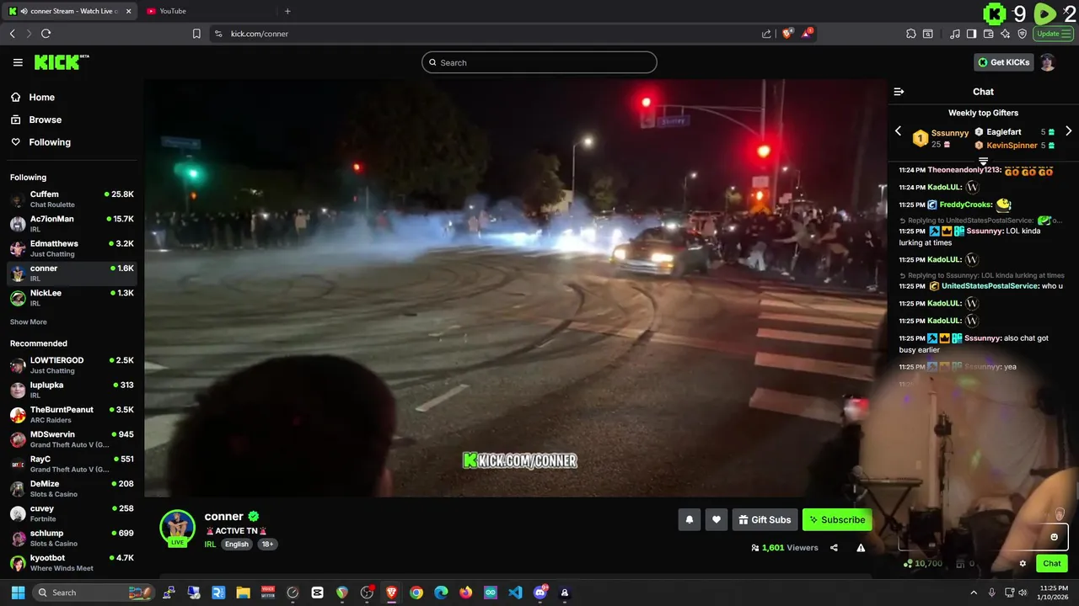1079x606 pixels.
Task: Click the green Chat send button
Action: (1052, 563)
